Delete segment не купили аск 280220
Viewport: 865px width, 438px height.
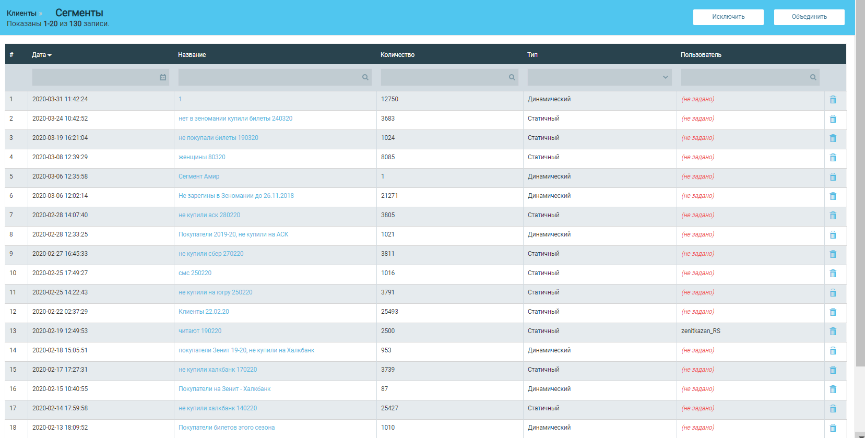pos(833,215)
